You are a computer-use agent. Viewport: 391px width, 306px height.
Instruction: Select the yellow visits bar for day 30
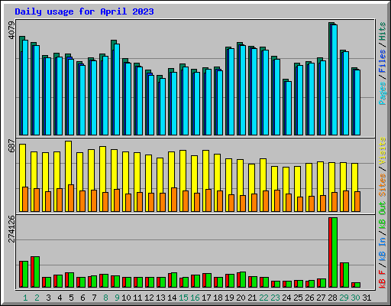coord(354,187)
